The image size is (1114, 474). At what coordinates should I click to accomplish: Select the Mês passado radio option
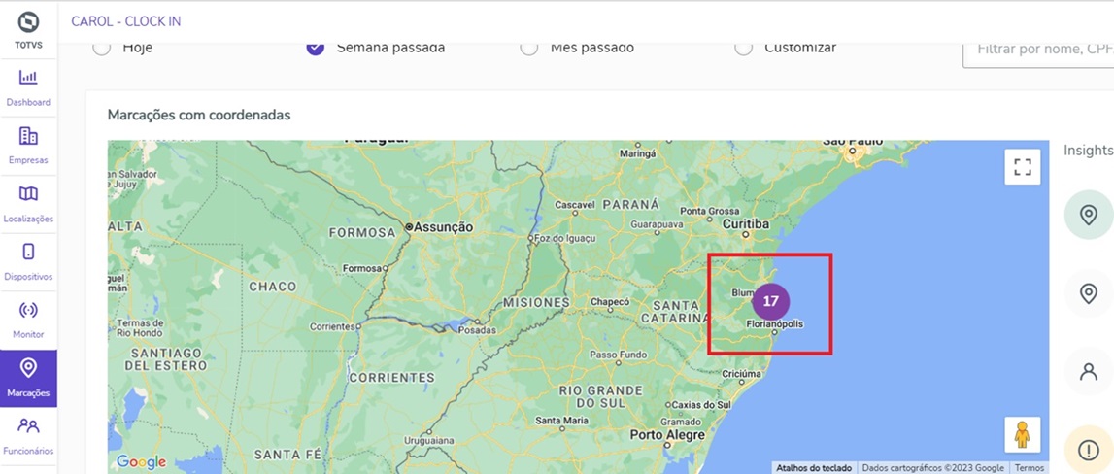pyautogui.click(x=528, y=48)
